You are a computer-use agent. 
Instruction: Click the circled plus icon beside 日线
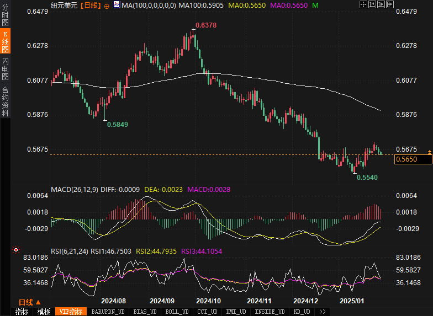[107, 6]
